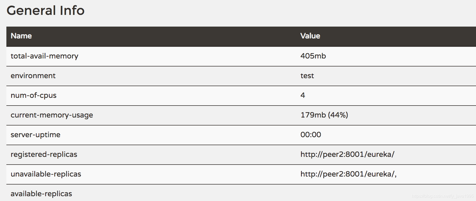Select the unavailable-replicas row label
Screen dimensions: 476x201
click(46, 174)
